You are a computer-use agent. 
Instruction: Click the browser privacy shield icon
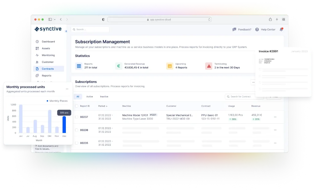103,19
